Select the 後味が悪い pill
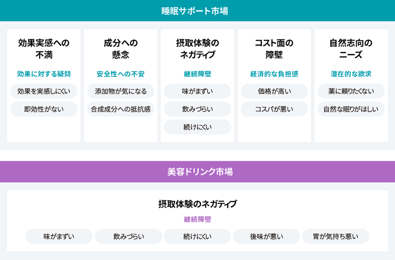 point(266,237)
